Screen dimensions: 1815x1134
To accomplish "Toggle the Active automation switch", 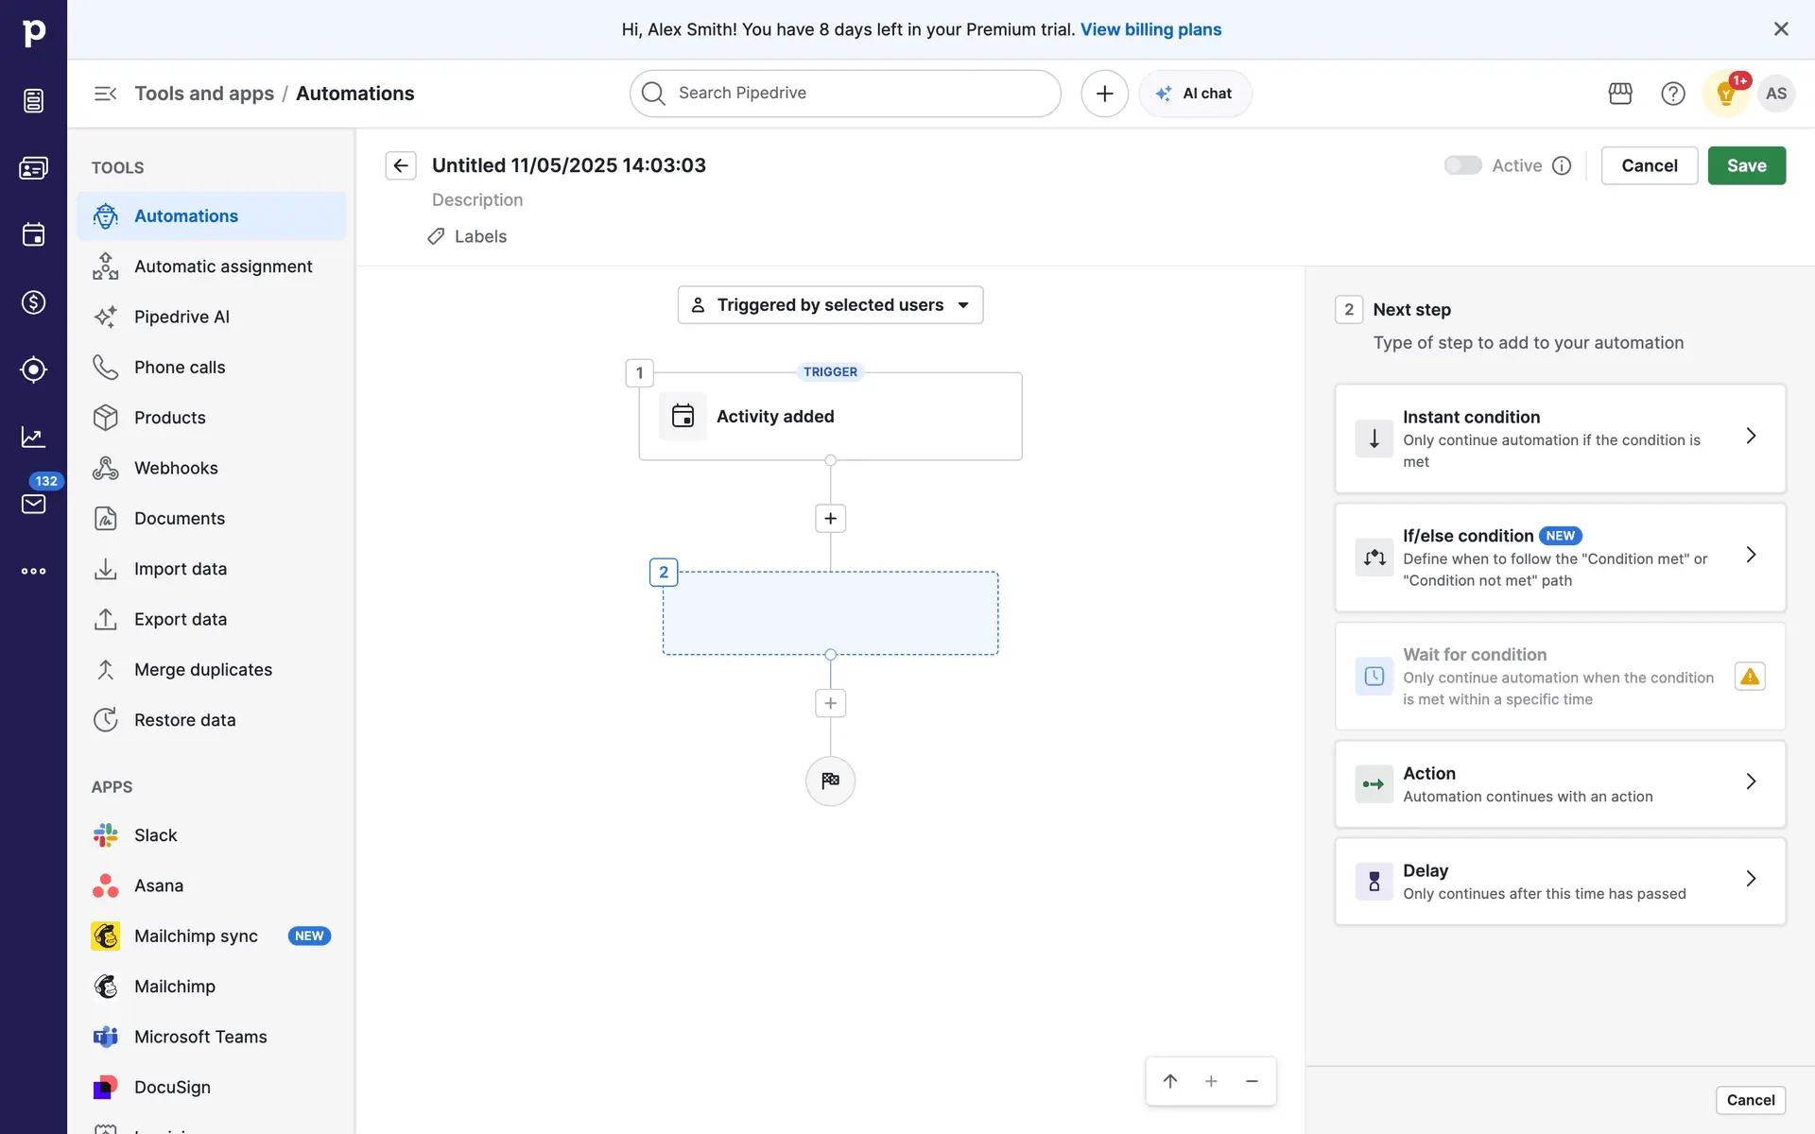I will 1462,165.
